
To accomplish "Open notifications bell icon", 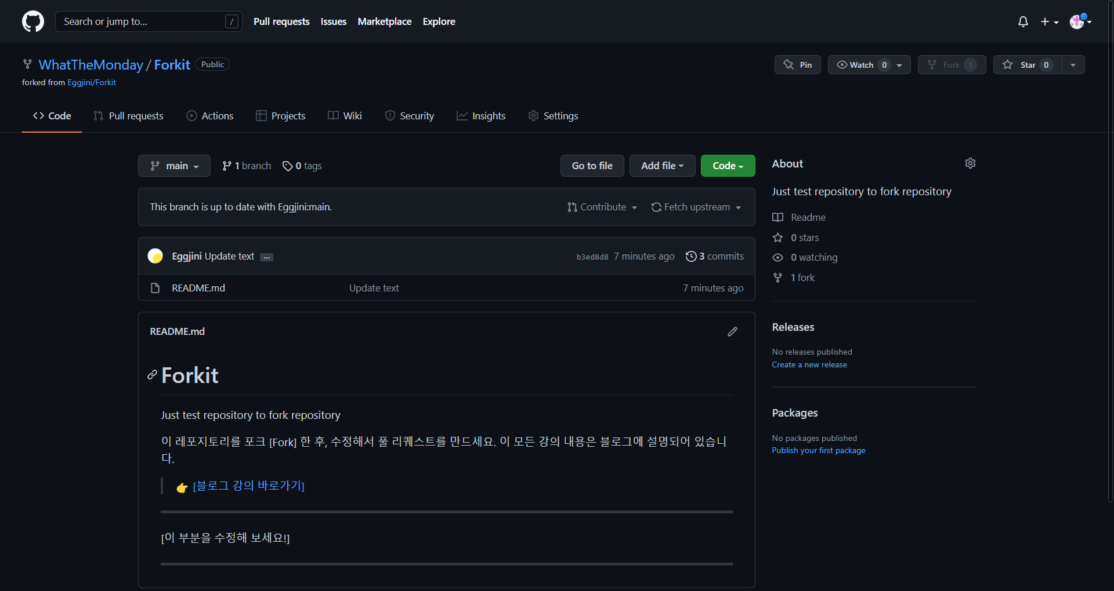I will (x=1023, y=21).
